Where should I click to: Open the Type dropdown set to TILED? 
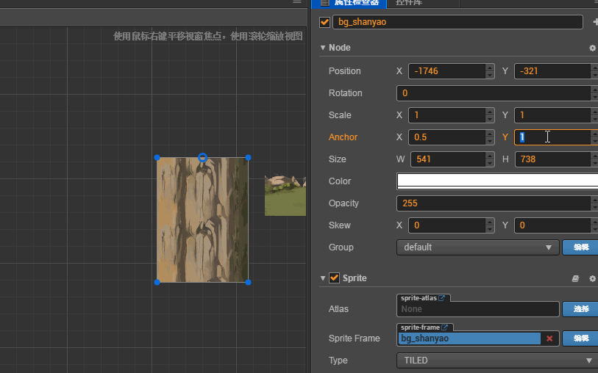point(497,361)
